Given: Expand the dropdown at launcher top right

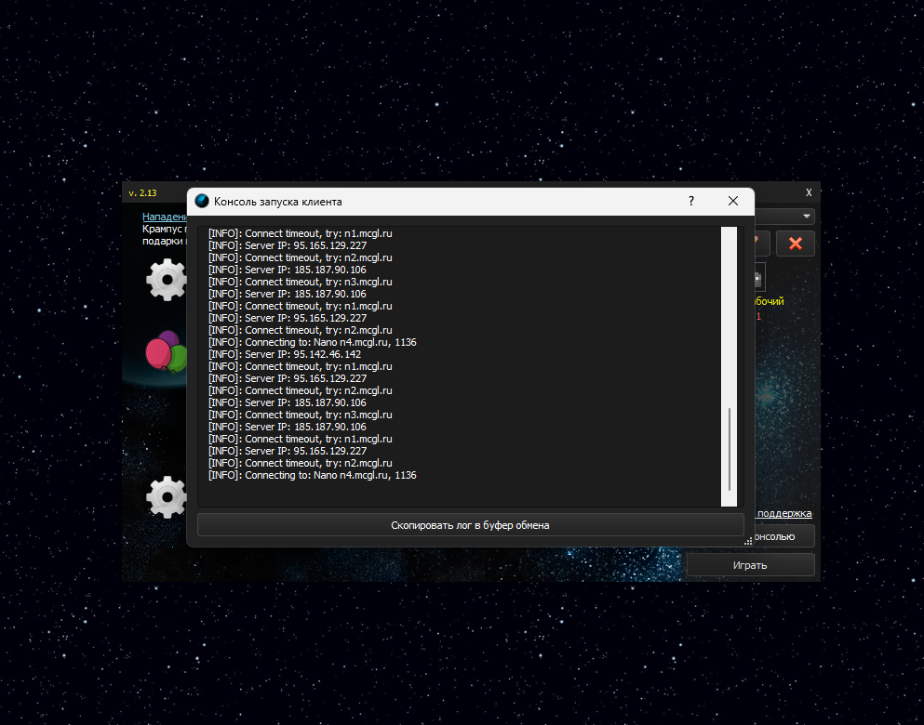Looking at the screenshot, I should [x=806, y=217].
